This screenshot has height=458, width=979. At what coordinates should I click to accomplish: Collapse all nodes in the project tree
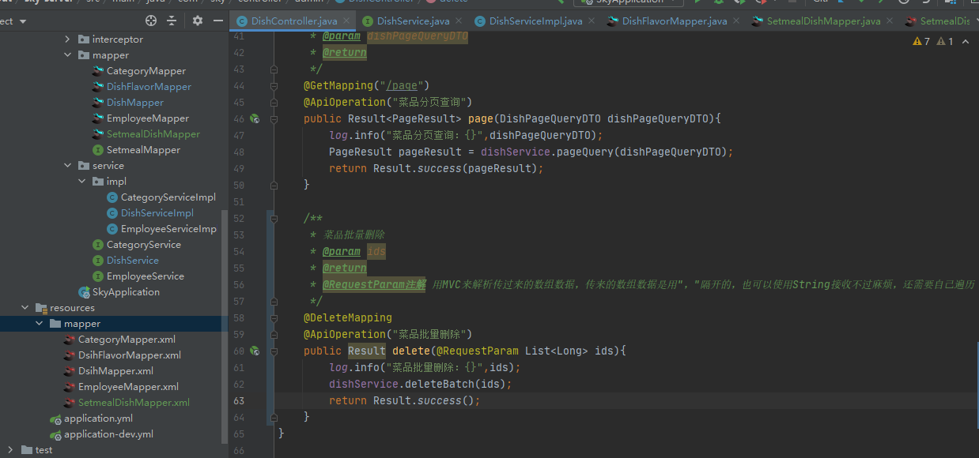pyautogui.click(x=172, y=21)
